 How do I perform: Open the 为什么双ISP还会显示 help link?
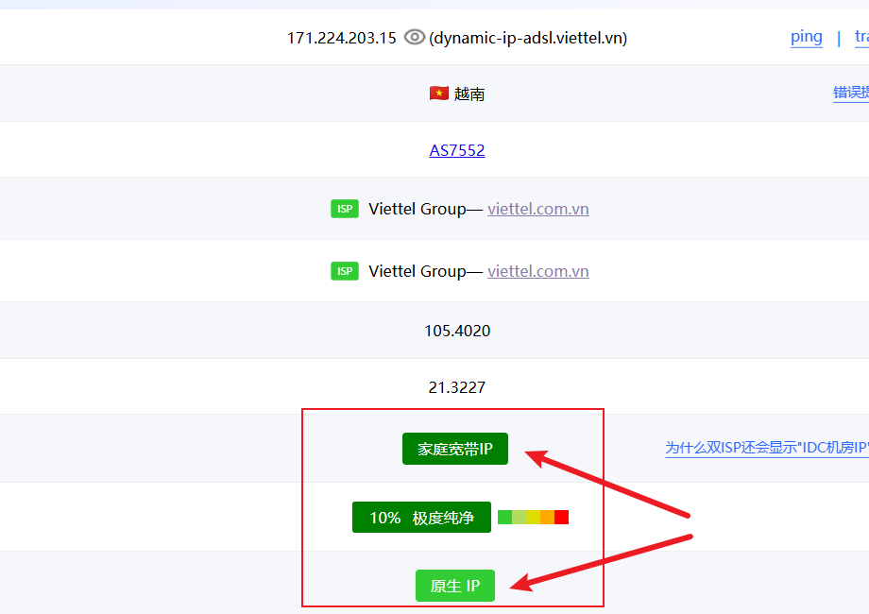click(x=766, y=448)
